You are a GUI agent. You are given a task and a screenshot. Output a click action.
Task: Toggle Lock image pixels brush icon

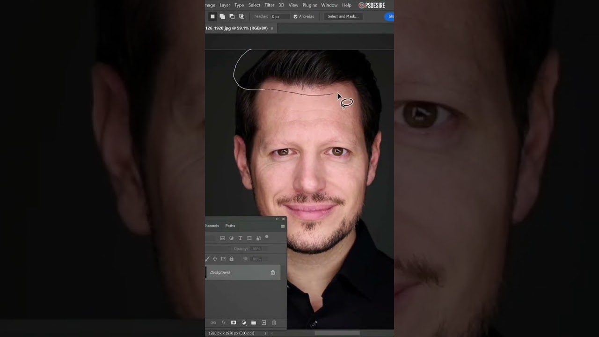(x=207, y=259)
